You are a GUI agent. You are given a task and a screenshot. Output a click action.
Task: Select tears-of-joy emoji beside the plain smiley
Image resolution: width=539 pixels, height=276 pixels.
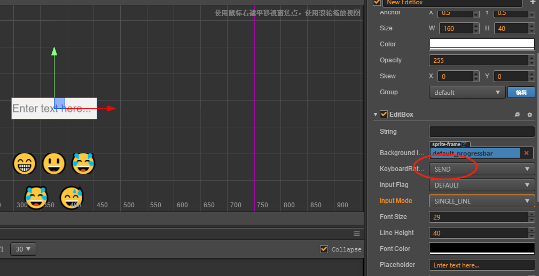point(83,164)
